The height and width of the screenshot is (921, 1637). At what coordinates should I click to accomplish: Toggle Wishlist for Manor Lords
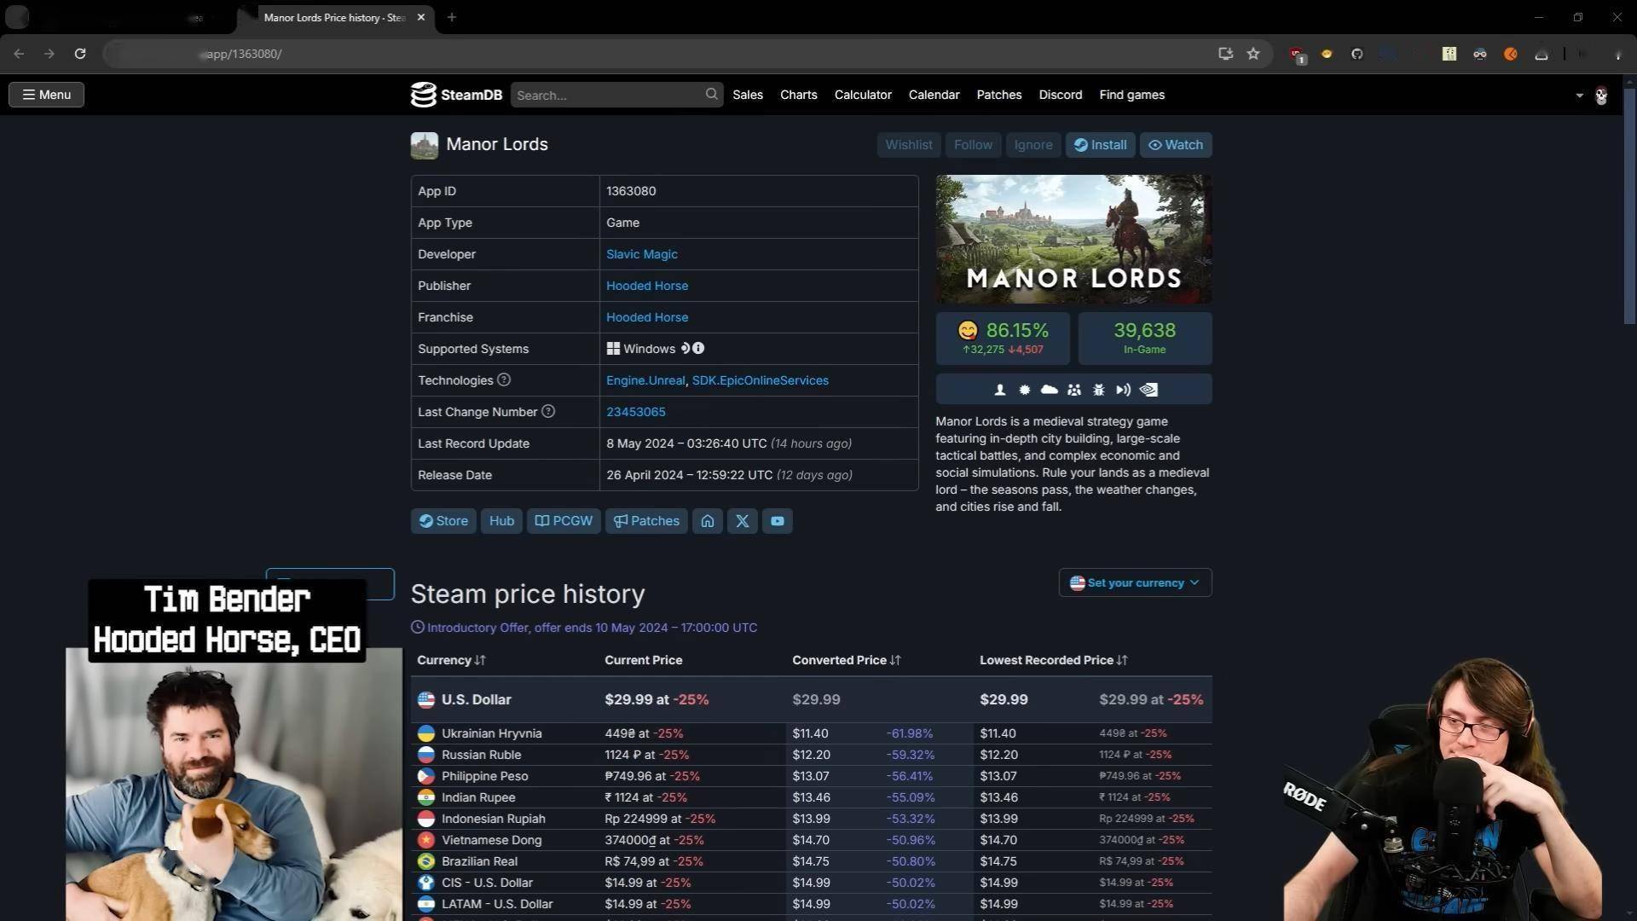click(x=909, y=145)
